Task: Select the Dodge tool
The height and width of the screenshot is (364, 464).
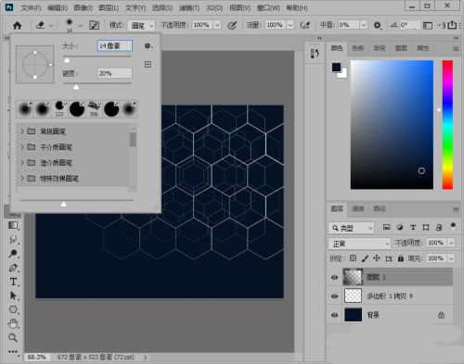Action: click(x=13, y=254)
